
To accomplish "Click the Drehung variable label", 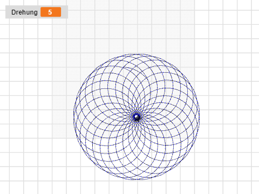I will 24,12.
